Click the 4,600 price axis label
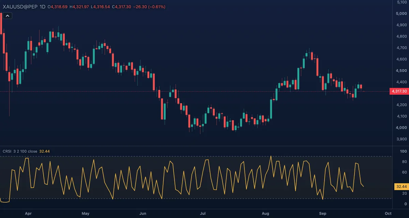Image resolution: width=409 pixels, height=218 pixels. (402, 59)
